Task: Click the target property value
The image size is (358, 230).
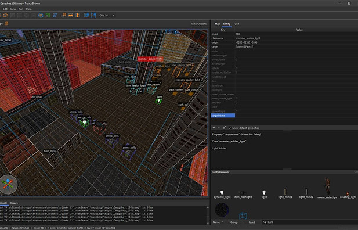Action: click(x=244, y=47)
